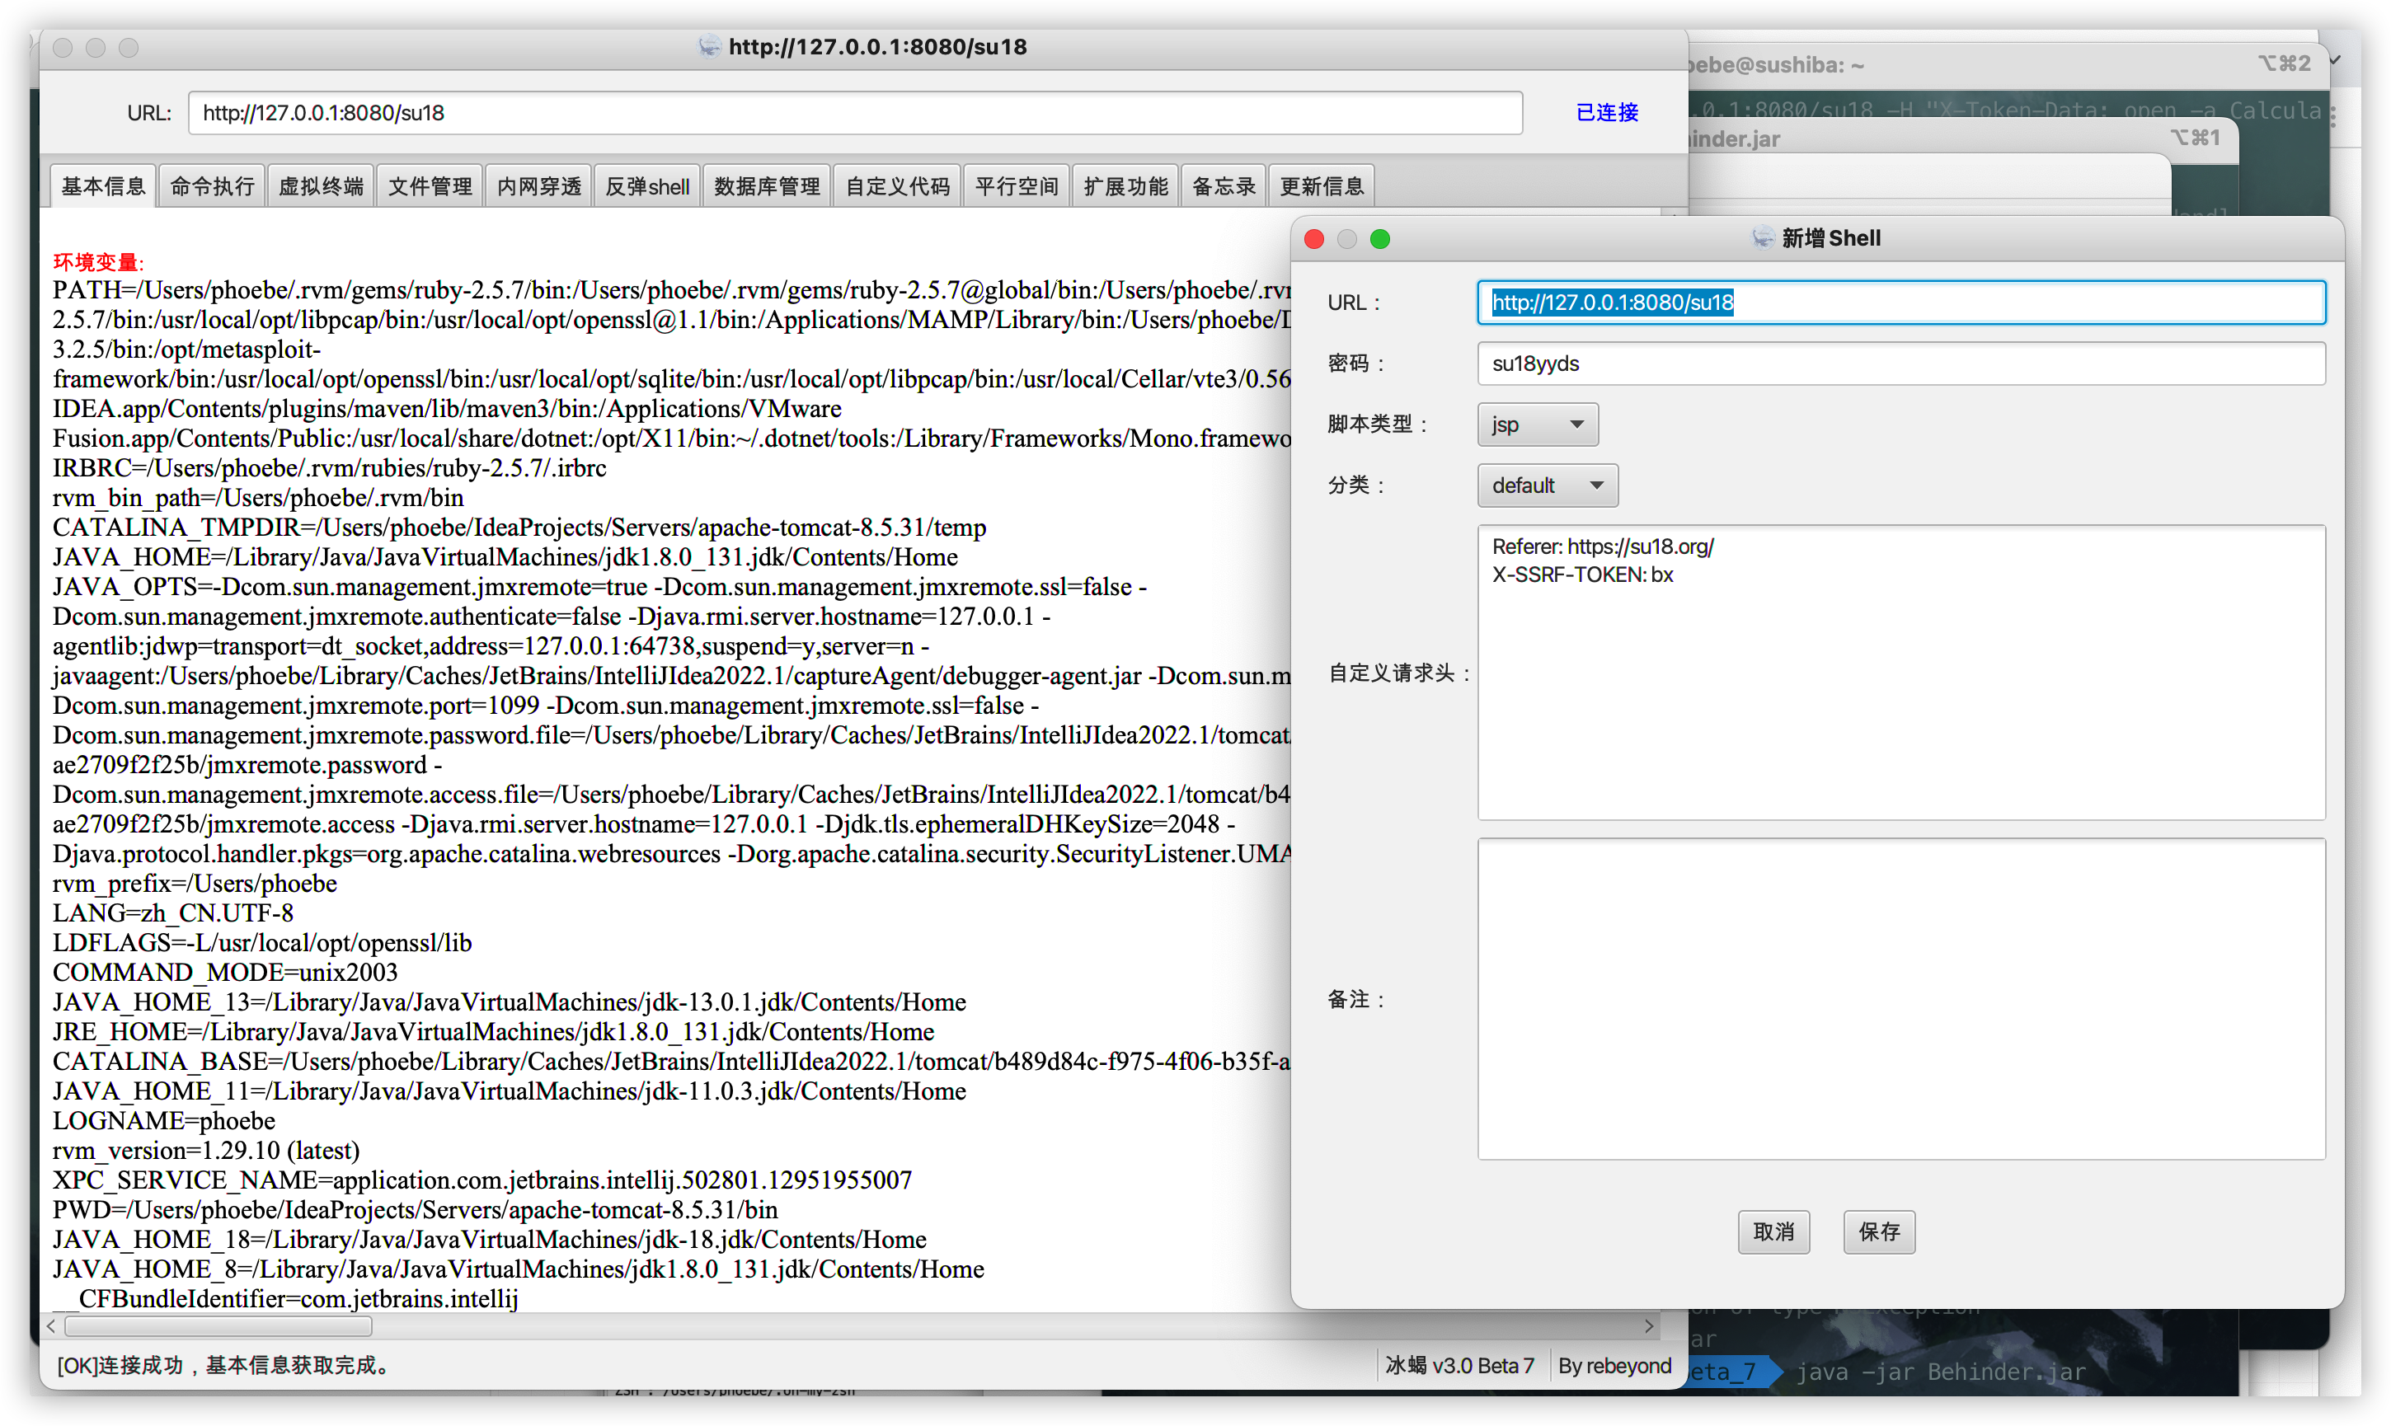Screen dimensions: 2391x1426
Task: Click the horizontal scrollbar thumb
Action: click(x=218, y=1326)
